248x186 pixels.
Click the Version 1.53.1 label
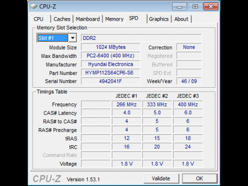point(83,179)
